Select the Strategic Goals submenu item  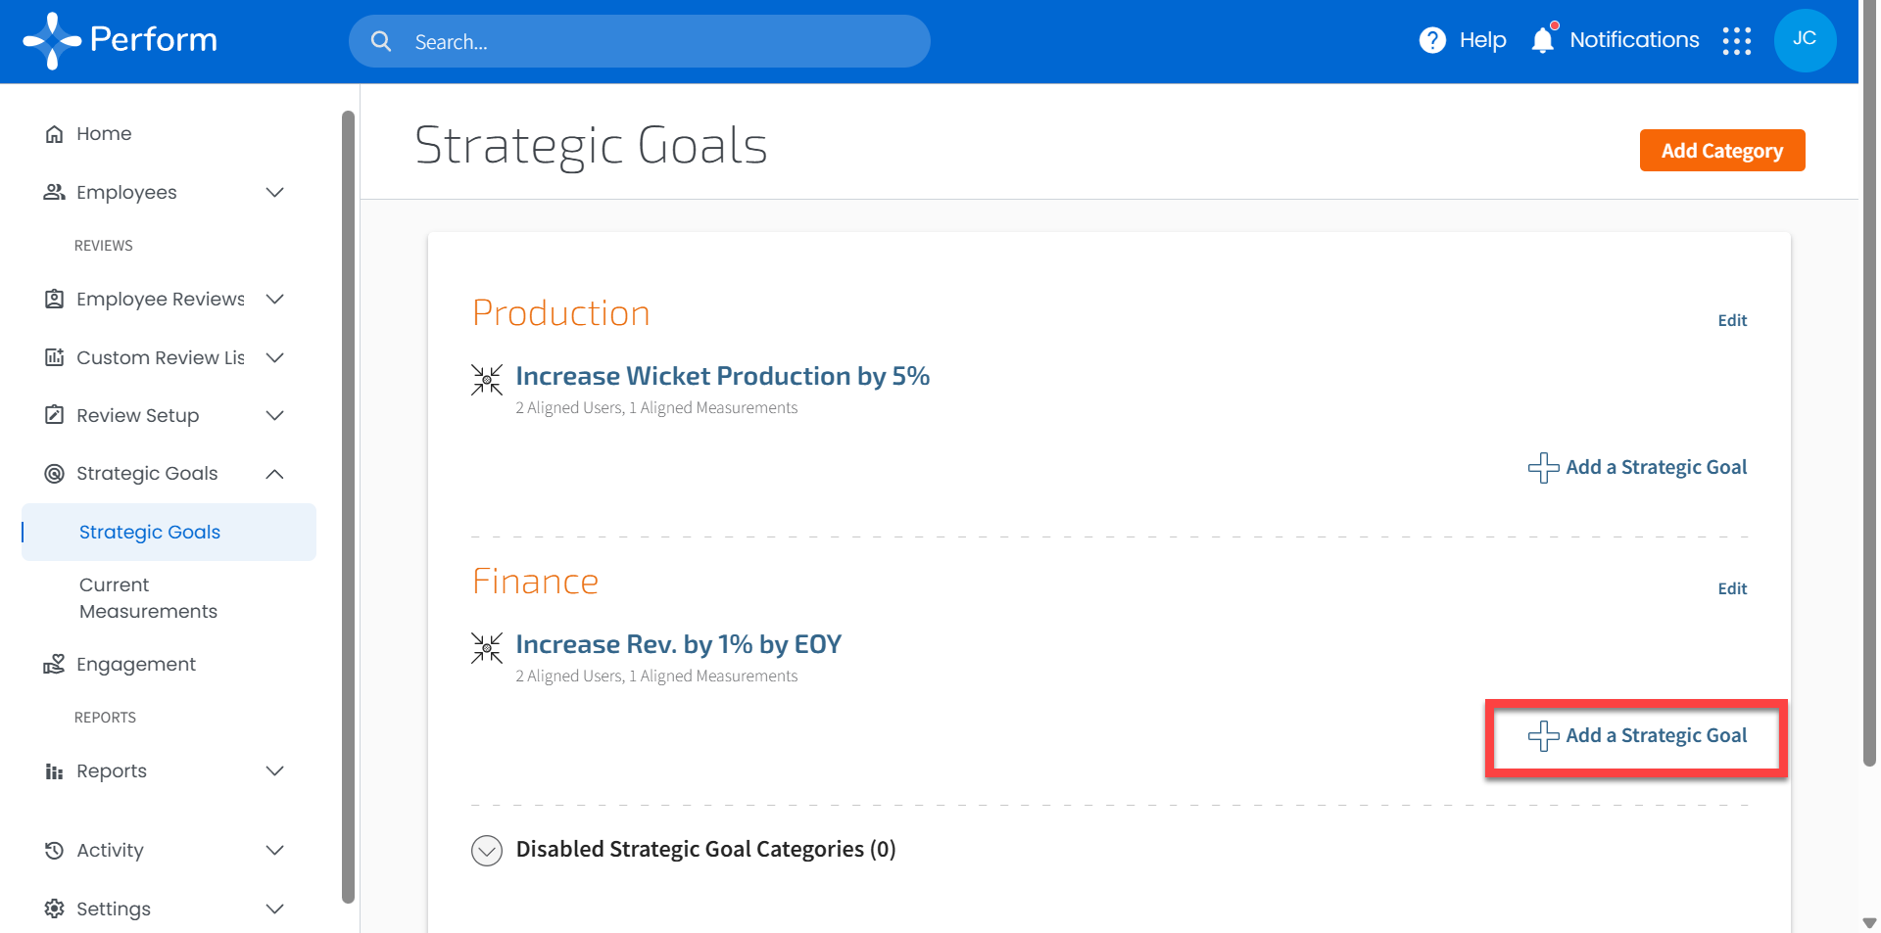150,533
